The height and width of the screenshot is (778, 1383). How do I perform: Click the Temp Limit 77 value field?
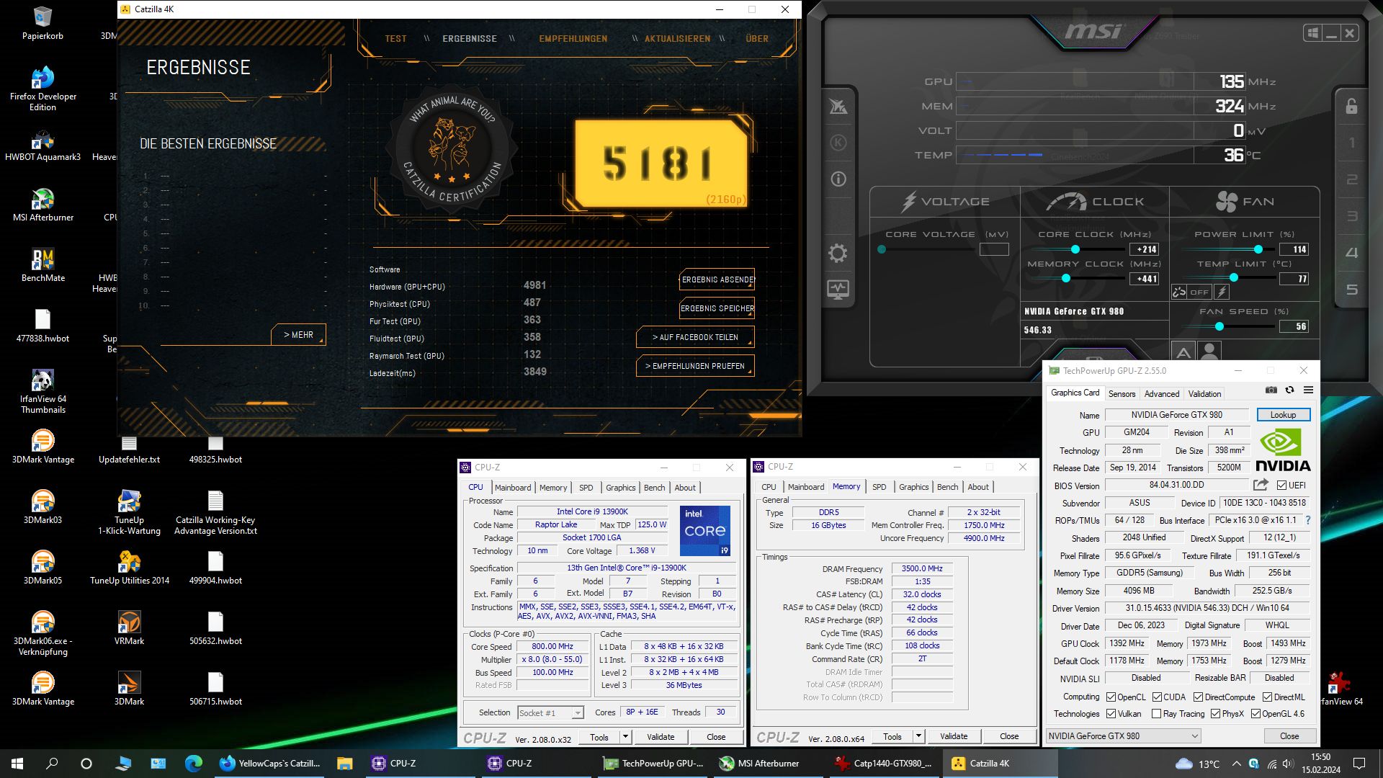(x=1294, y=279)
